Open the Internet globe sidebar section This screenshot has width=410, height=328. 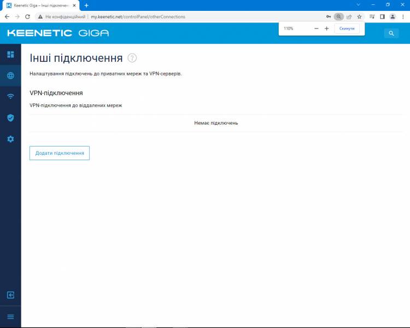point(10,75)
